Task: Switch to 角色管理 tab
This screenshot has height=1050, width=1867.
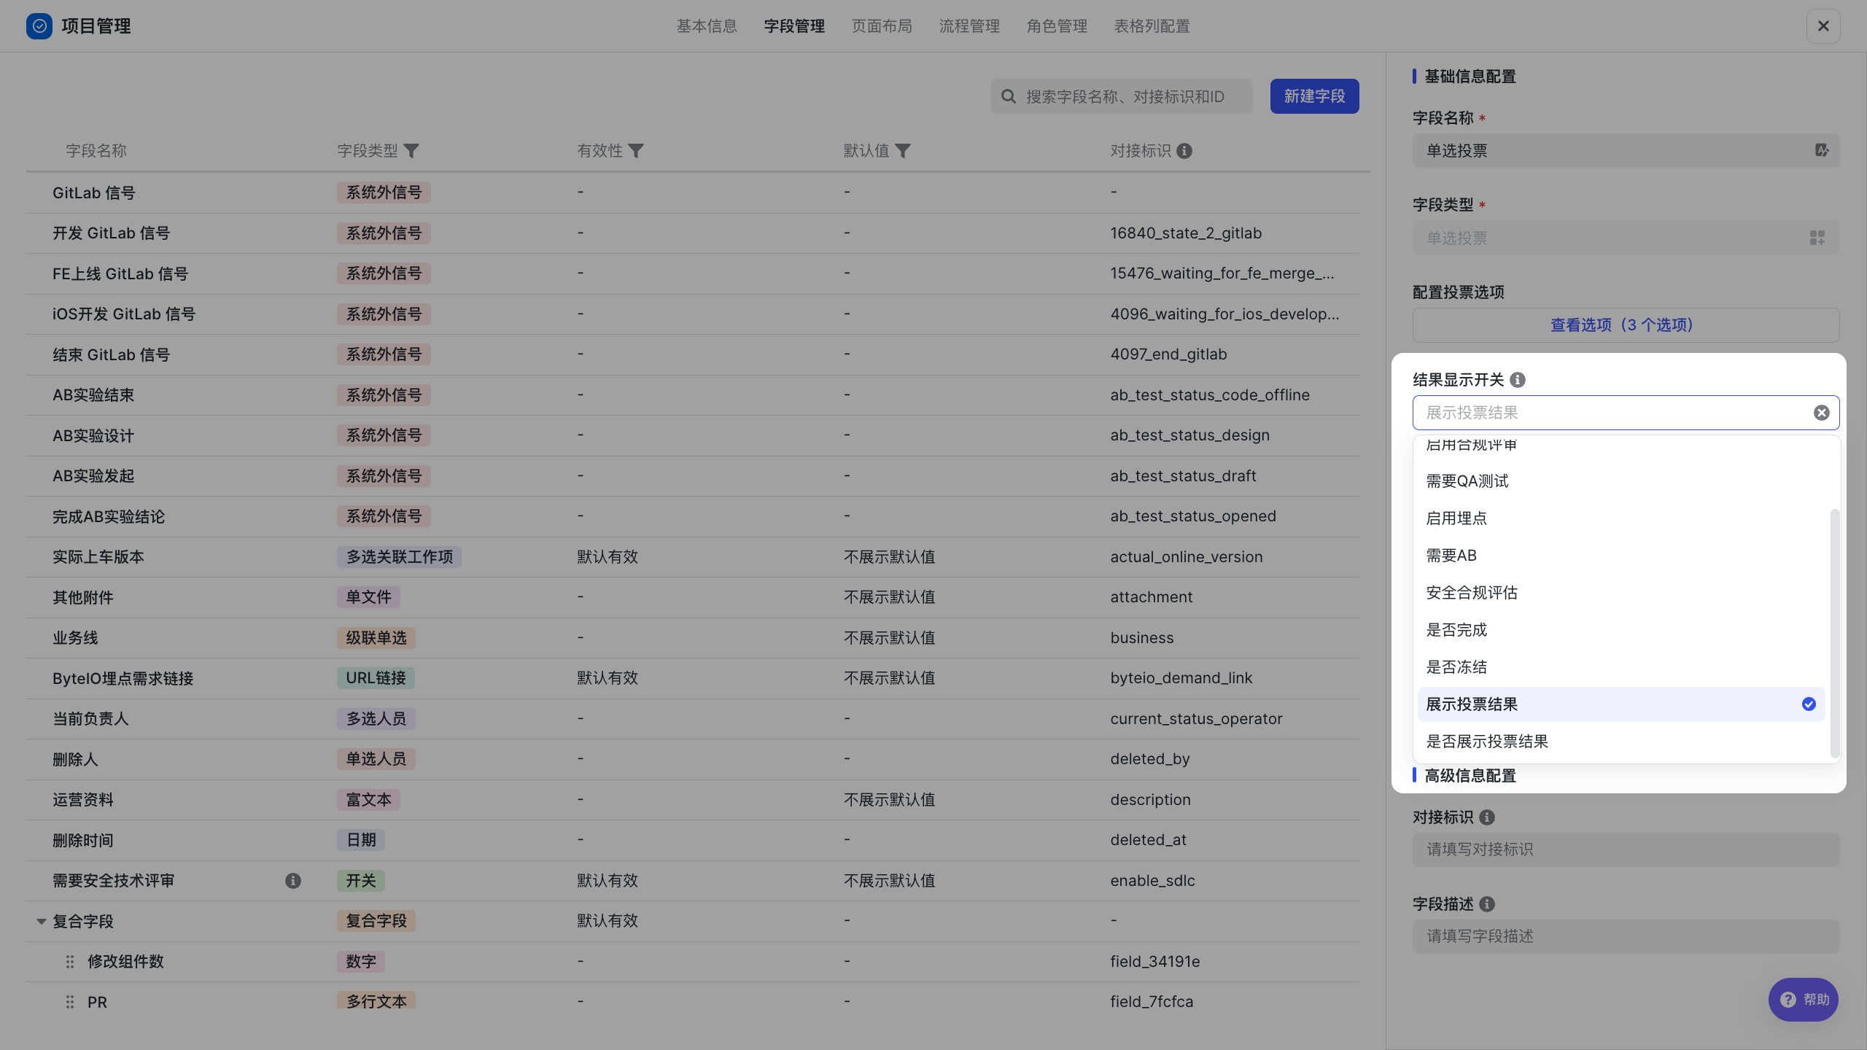Action: 1057,26
